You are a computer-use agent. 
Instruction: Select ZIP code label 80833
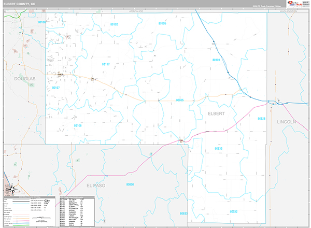(x=183, y=213)
